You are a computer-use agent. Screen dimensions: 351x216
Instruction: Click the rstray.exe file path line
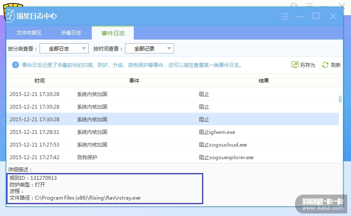pyautogui.click(x=75, y=198)
